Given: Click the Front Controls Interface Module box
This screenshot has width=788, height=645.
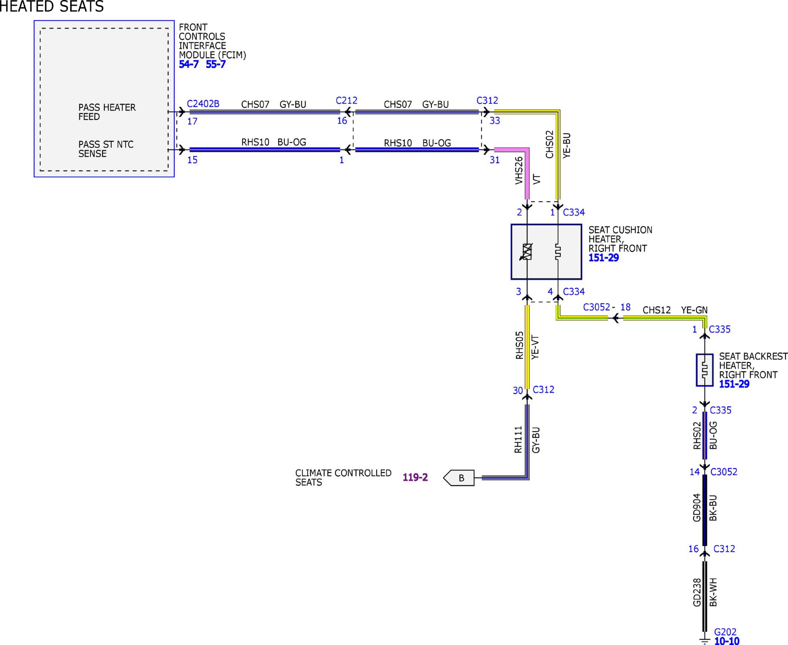Looking at the screenshot, I should tap(104, 99).
